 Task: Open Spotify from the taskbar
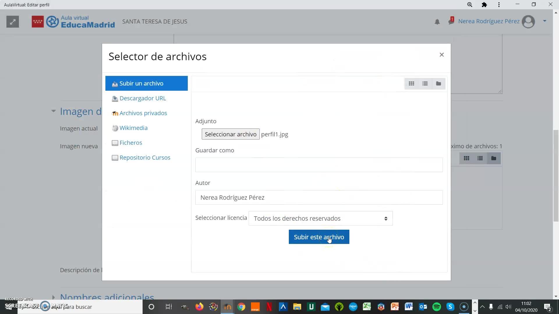click(x=436, y=307)
